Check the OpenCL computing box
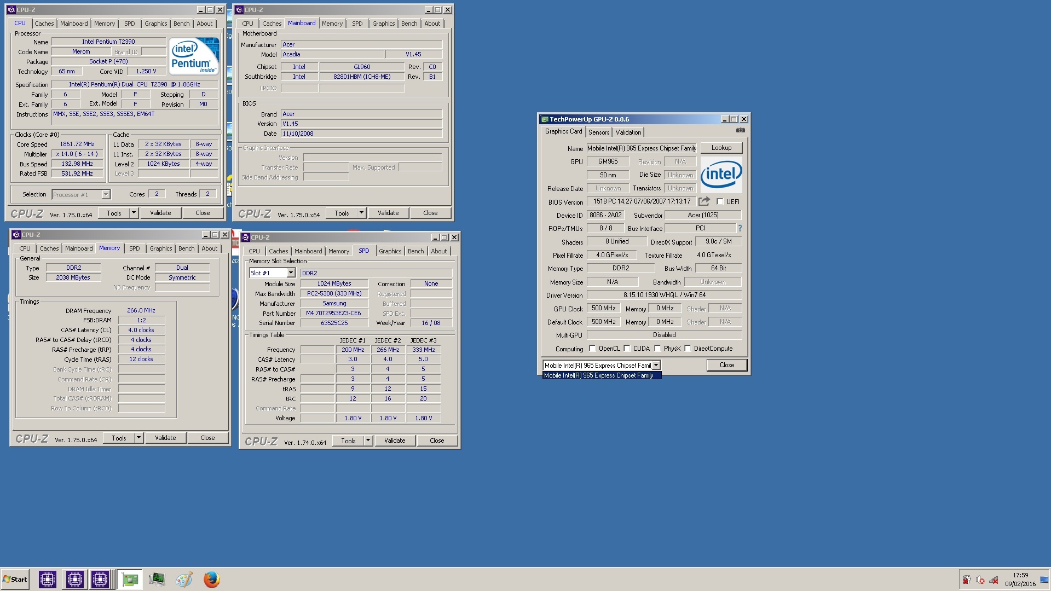 tap(592, 349)
